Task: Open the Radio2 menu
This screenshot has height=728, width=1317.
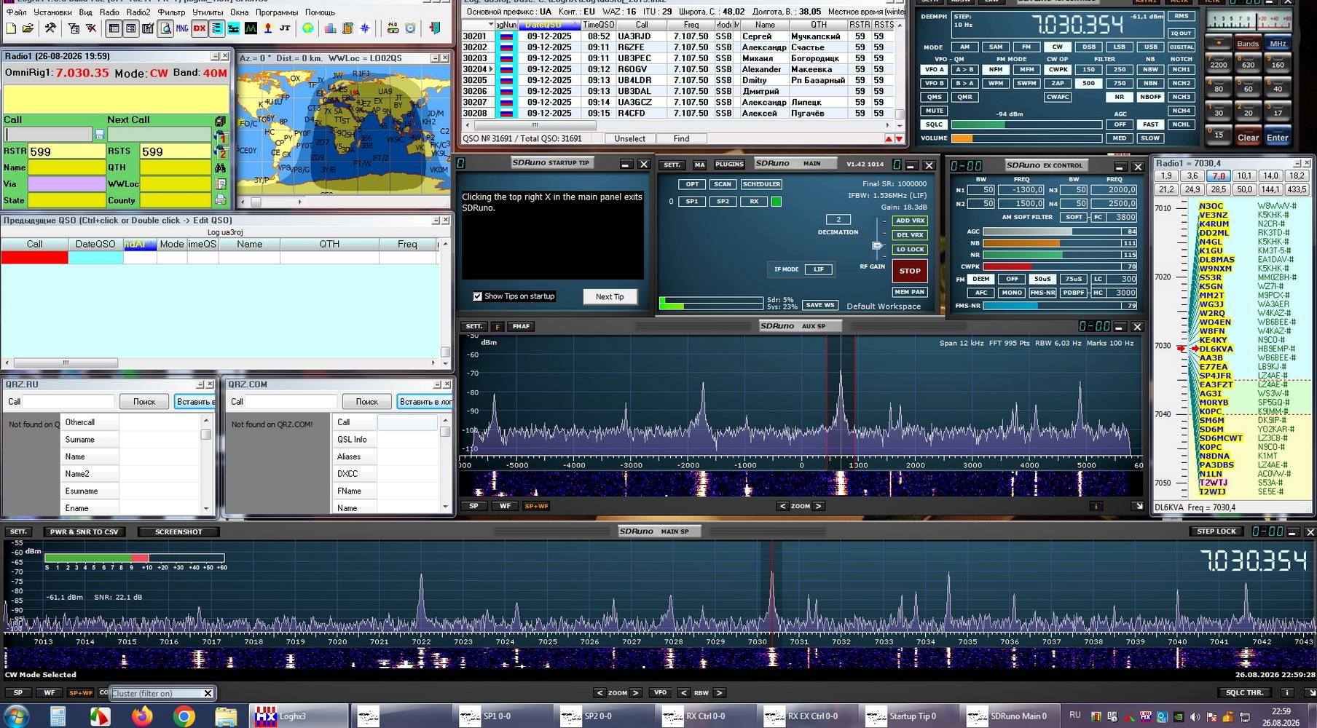Action: click(x=138, y=12)
